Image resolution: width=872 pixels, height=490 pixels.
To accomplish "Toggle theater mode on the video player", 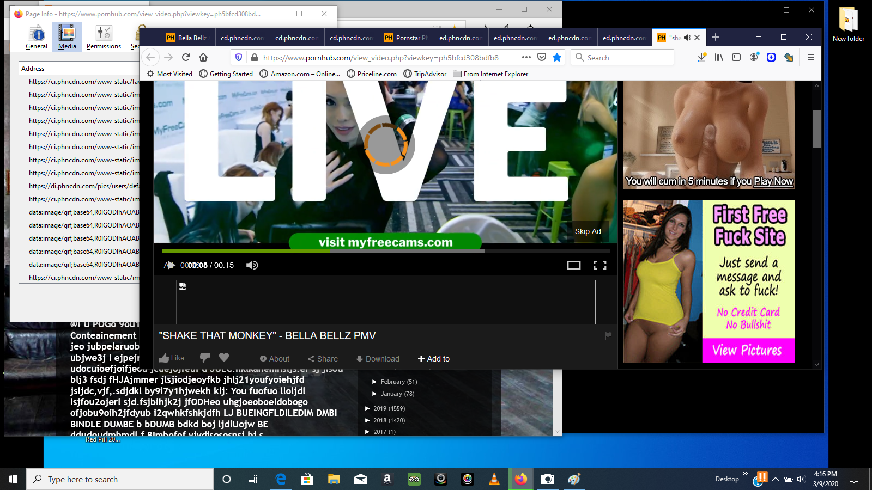I will 573,265.
